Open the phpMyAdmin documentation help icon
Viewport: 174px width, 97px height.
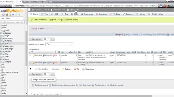pyautogui.click(x=13, y=15)
